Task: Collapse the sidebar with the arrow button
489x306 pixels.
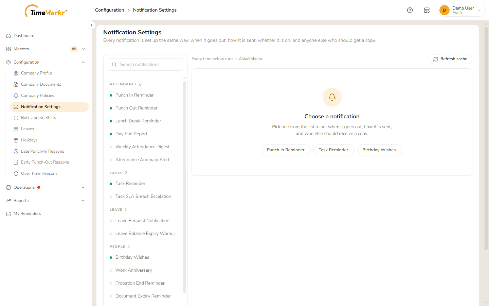Action: [92, 25]
